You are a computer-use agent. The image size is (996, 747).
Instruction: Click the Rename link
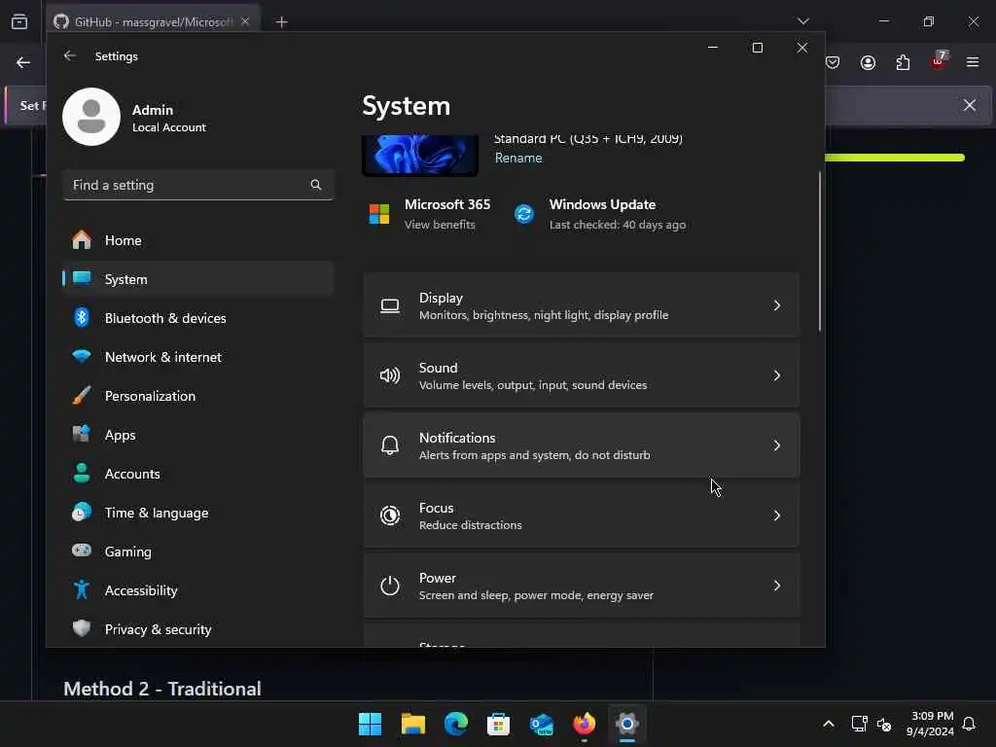tap(518, 158)
